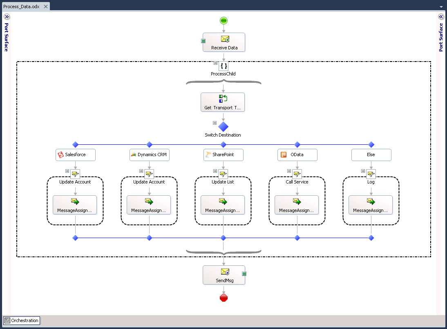The width and height of the screenshot is (447, 329).
Task: Click MessageAssign icon under Dynamics CRM Update Account
Action: pyautogui.click(x=149, y=201)
